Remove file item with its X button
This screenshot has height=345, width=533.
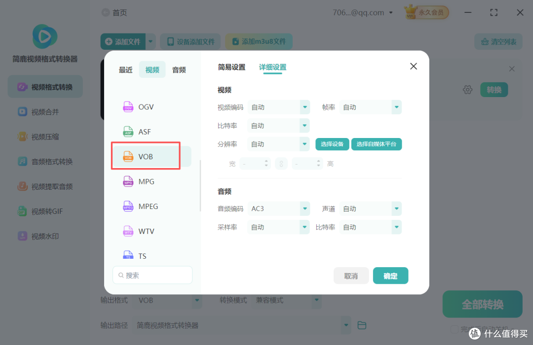[x=512, y=69]
